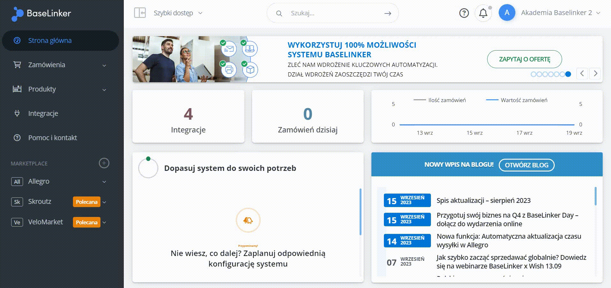Click the 14 WRZESIEŃ 2023 date badge
Image resolution: width=611 pixels, height=288 pixels.
pyautogui.click(x=407, y=241)
